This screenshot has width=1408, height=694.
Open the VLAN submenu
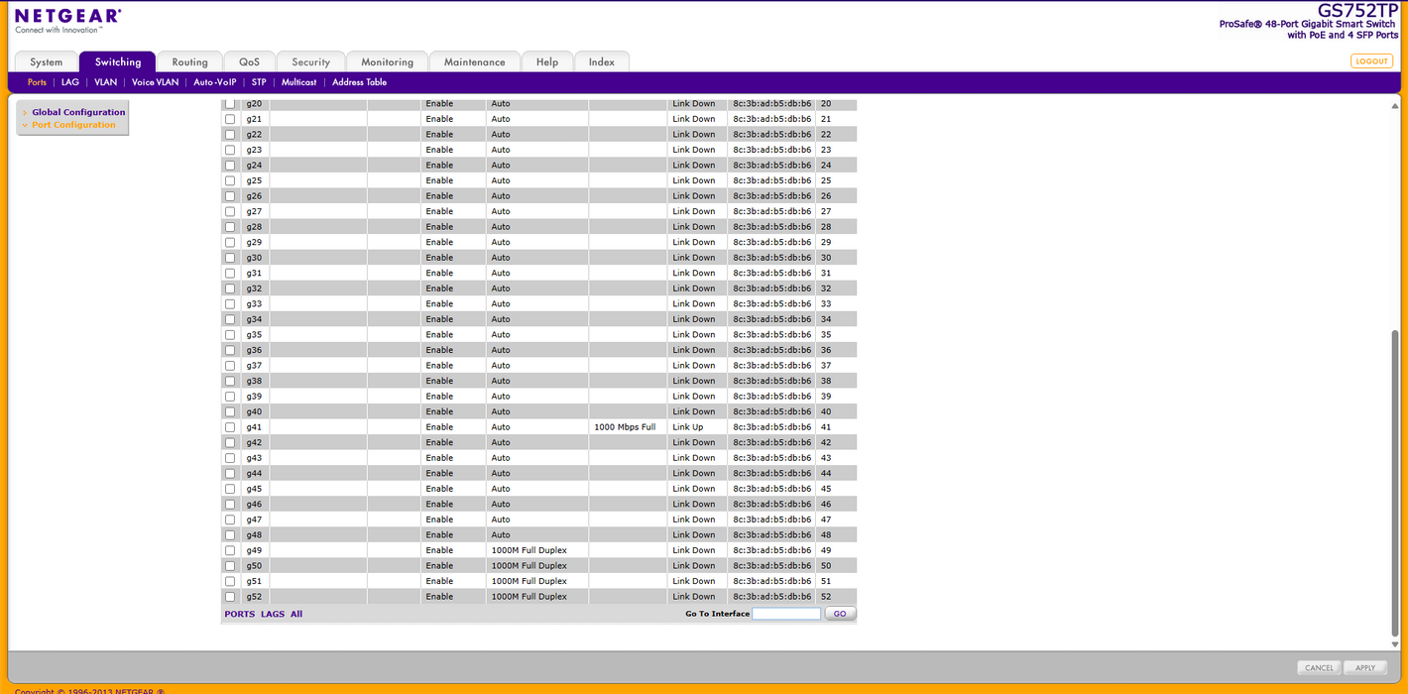tap(105, 82)
